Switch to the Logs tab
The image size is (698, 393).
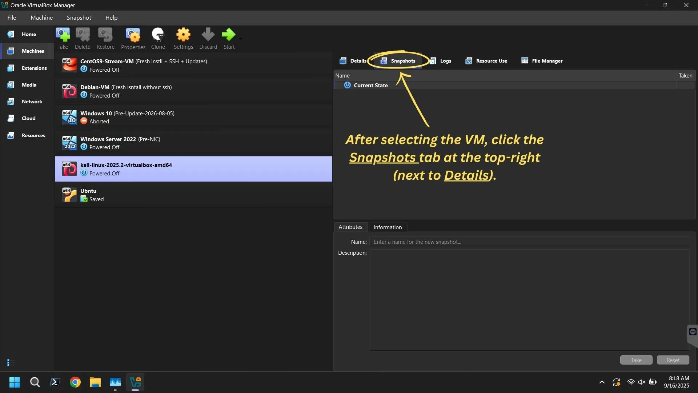click(x=442, y=61)
